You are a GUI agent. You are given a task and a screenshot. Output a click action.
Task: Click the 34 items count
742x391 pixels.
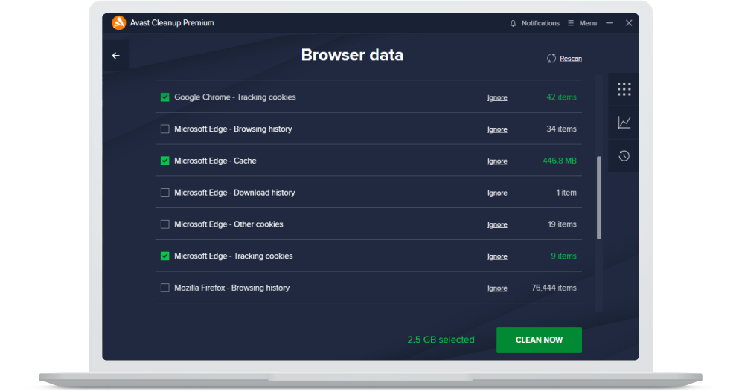[x=561, y=129]
